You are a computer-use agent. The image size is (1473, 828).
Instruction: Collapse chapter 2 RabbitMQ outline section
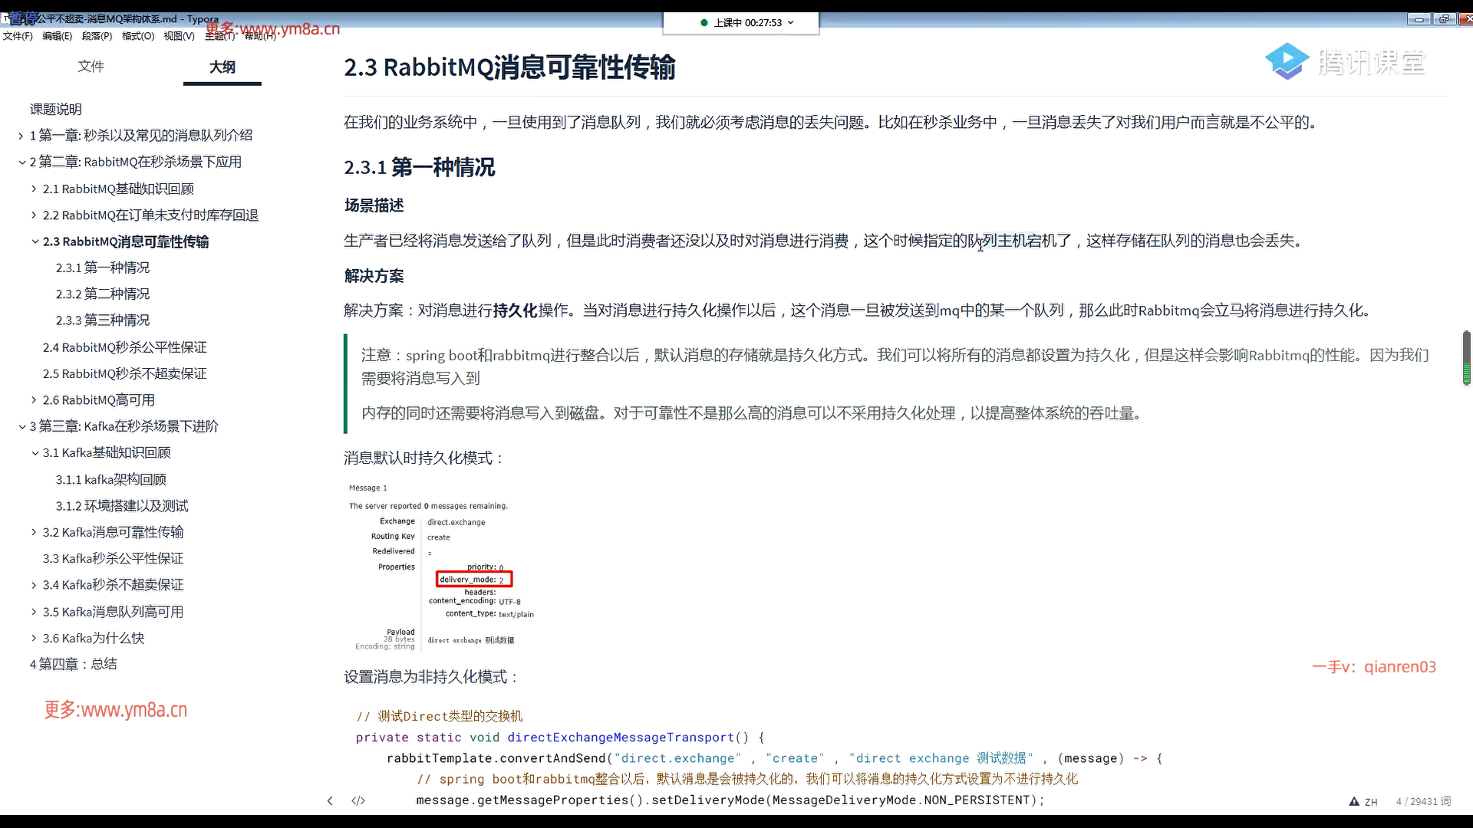pyautogui.click(x=21, y=163)
